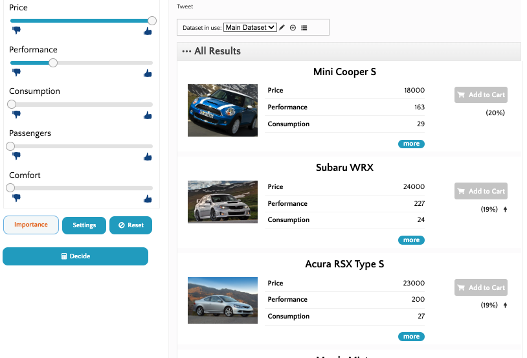Image resolution: width=527 pixels, height=358 pixels.
Task: Click the Performance slider handle
Action: [x=53, y=63]
